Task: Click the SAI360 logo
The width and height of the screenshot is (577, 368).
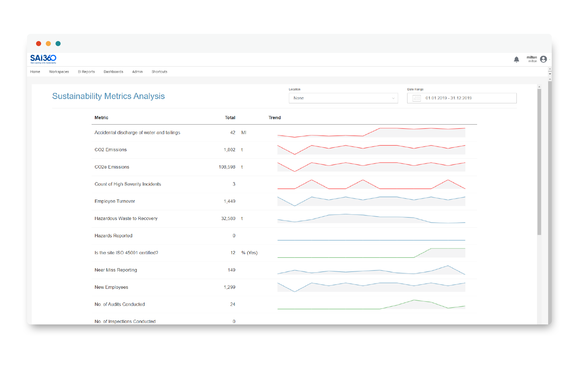Action: (x=43, y=59)
